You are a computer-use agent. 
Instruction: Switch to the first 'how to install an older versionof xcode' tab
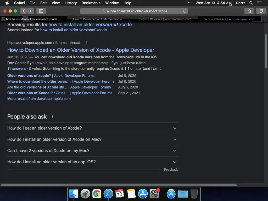33,19
